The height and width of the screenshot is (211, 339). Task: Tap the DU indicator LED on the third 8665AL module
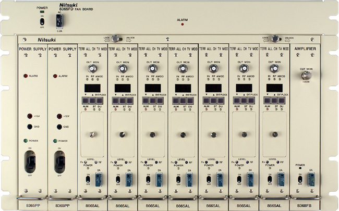(160, 109)
